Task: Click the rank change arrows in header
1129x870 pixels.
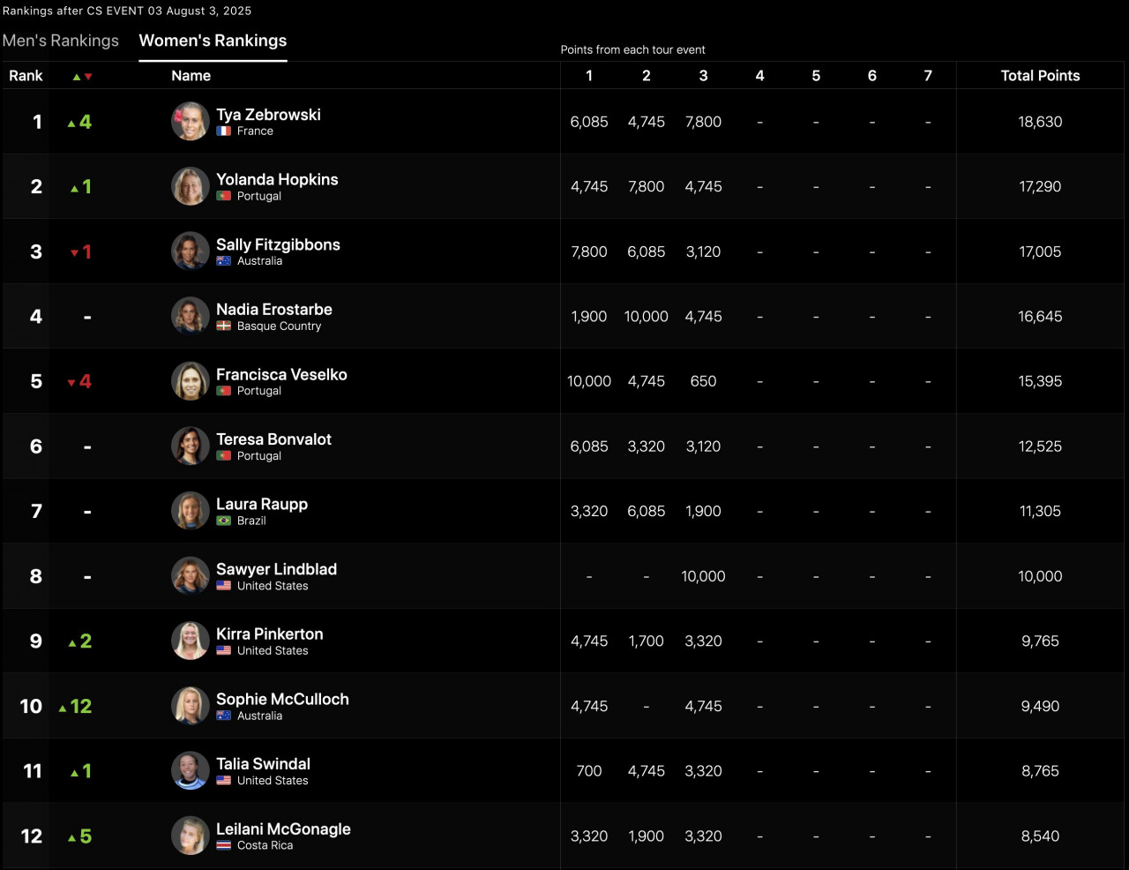Action: click(82, 77)
